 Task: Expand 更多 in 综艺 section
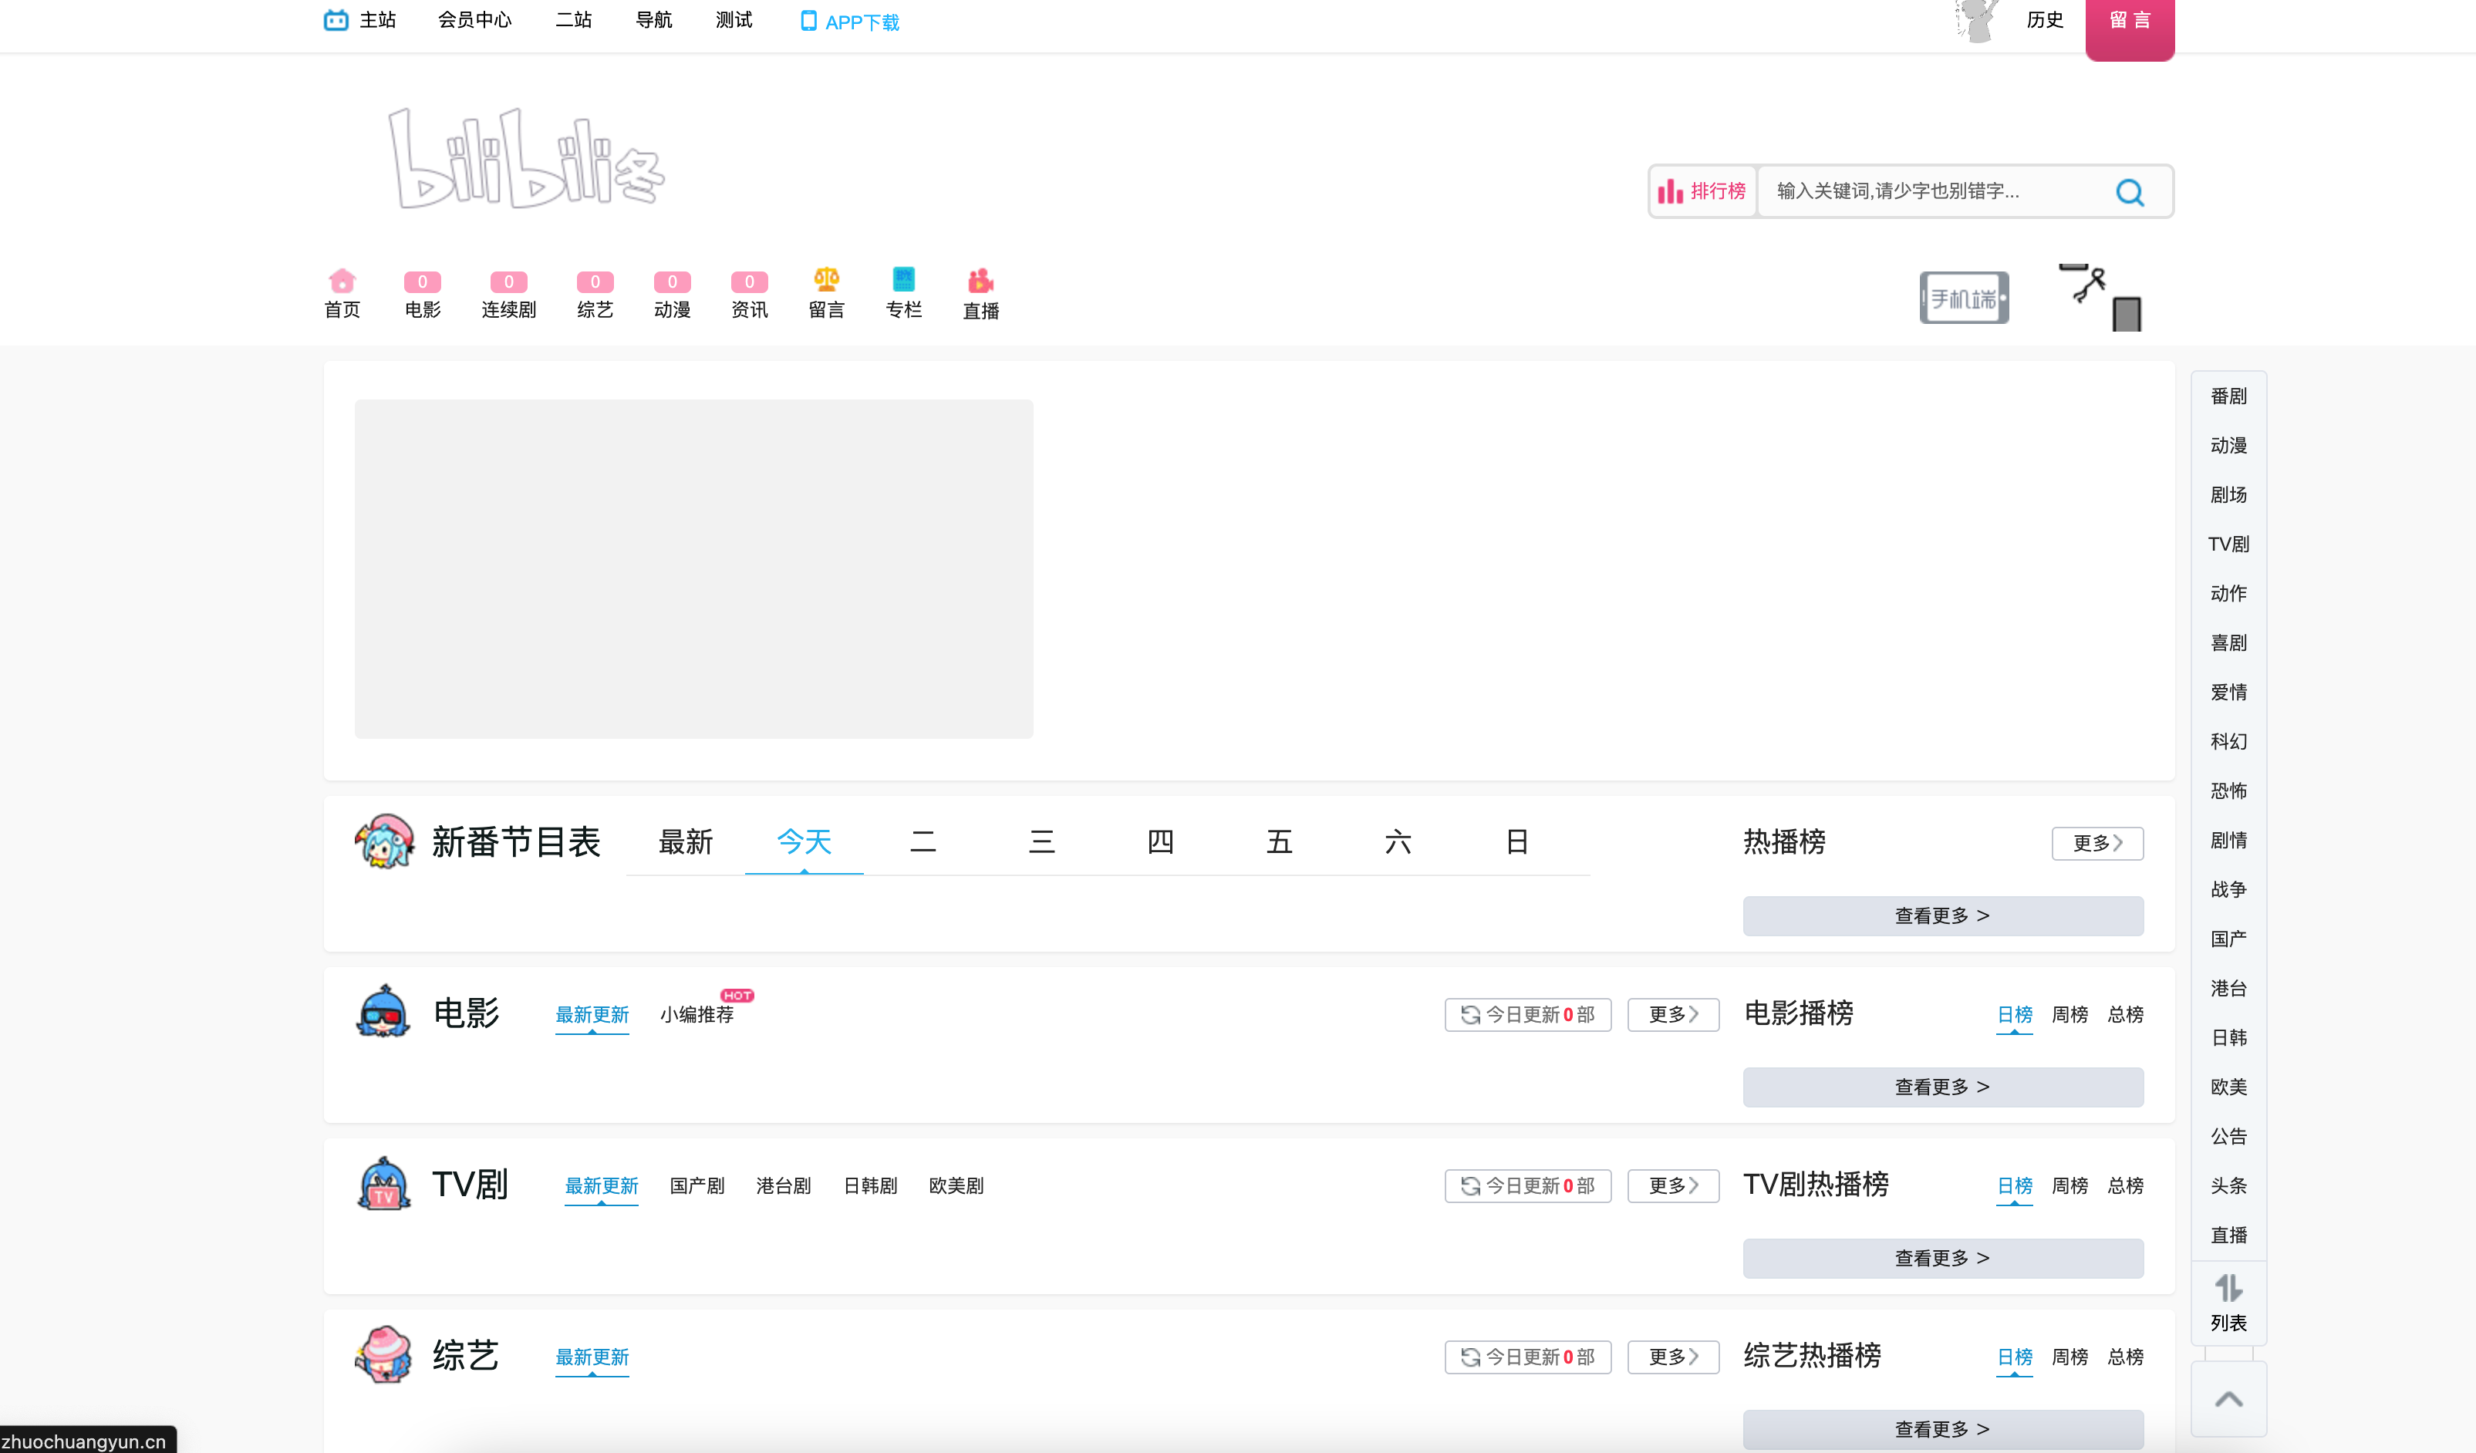(x=1672, y=1357)
